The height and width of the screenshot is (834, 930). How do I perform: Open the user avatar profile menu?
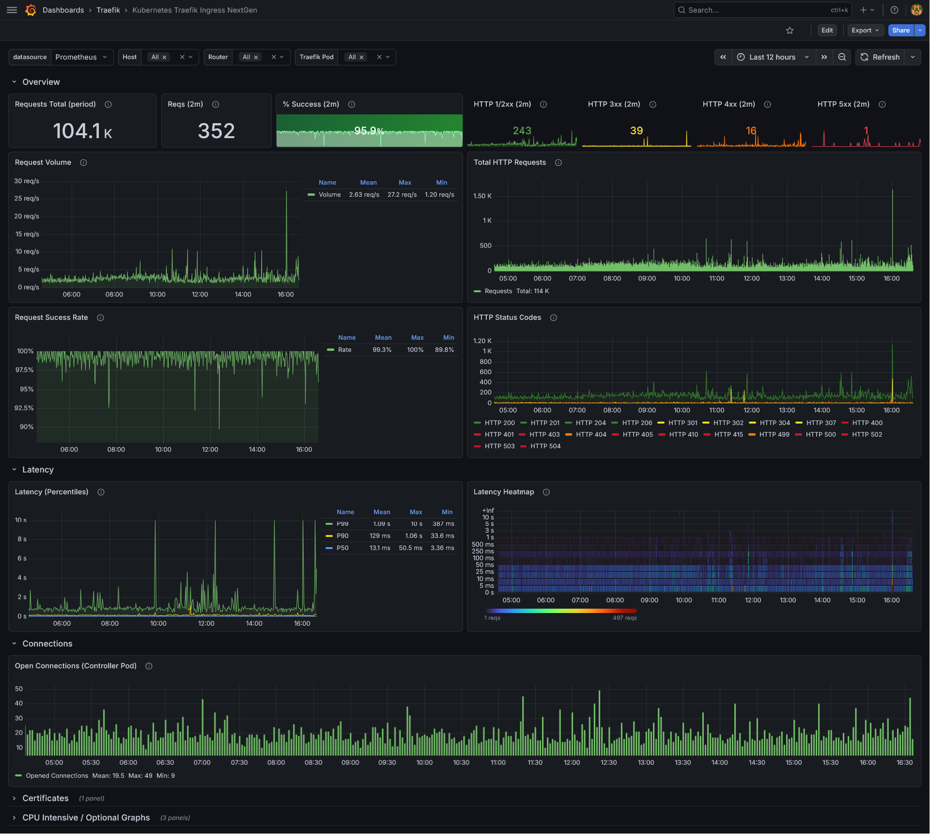pyautogui.click(x=916, y=10)
